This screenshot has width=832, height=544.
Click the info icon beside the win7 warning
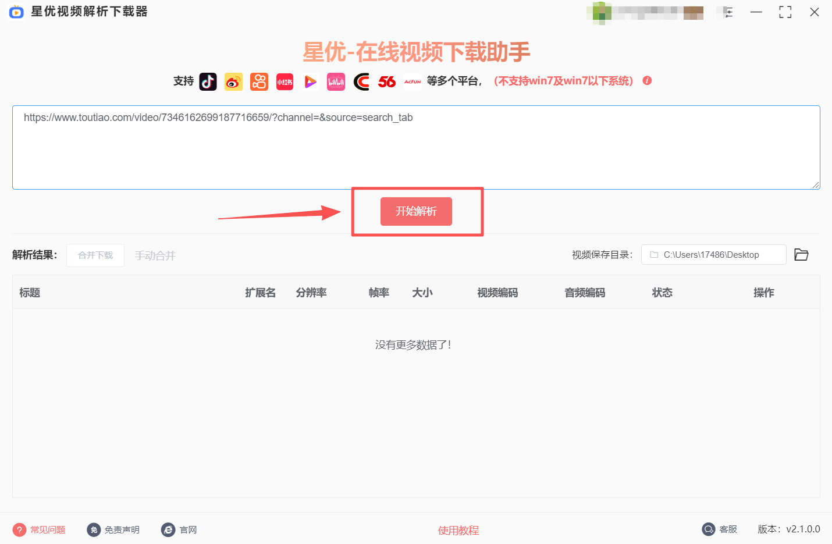coord(647,81)
